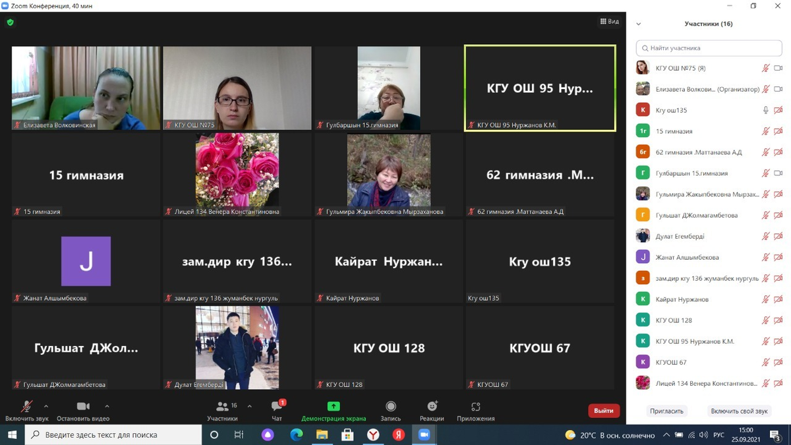This screenshot has height=445, width=791.
Task: Click Включить свой звук button
Action: click(739, 411)
